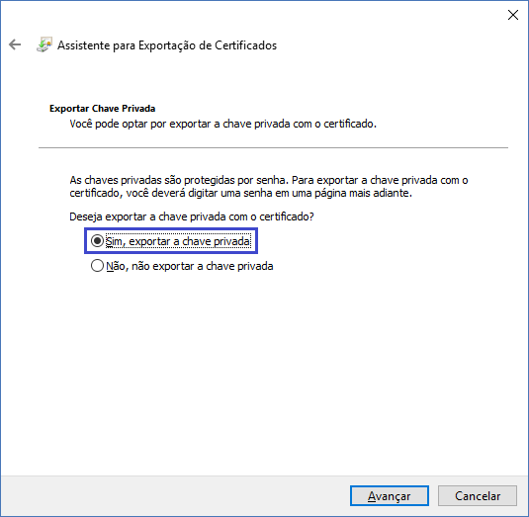Click the certificate export wizard icon
The image size is (529, 517).
coord(44,44)
